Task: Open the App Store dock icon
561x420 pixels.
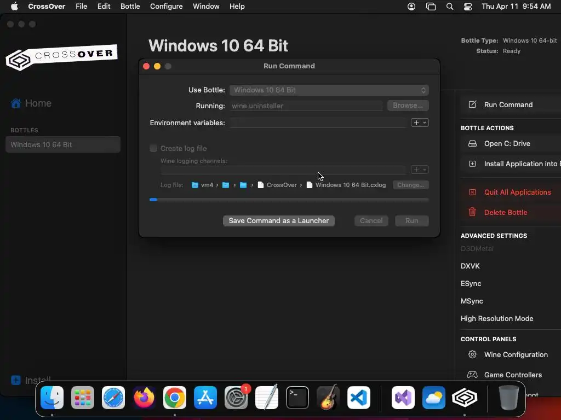Action: point(205,398)
